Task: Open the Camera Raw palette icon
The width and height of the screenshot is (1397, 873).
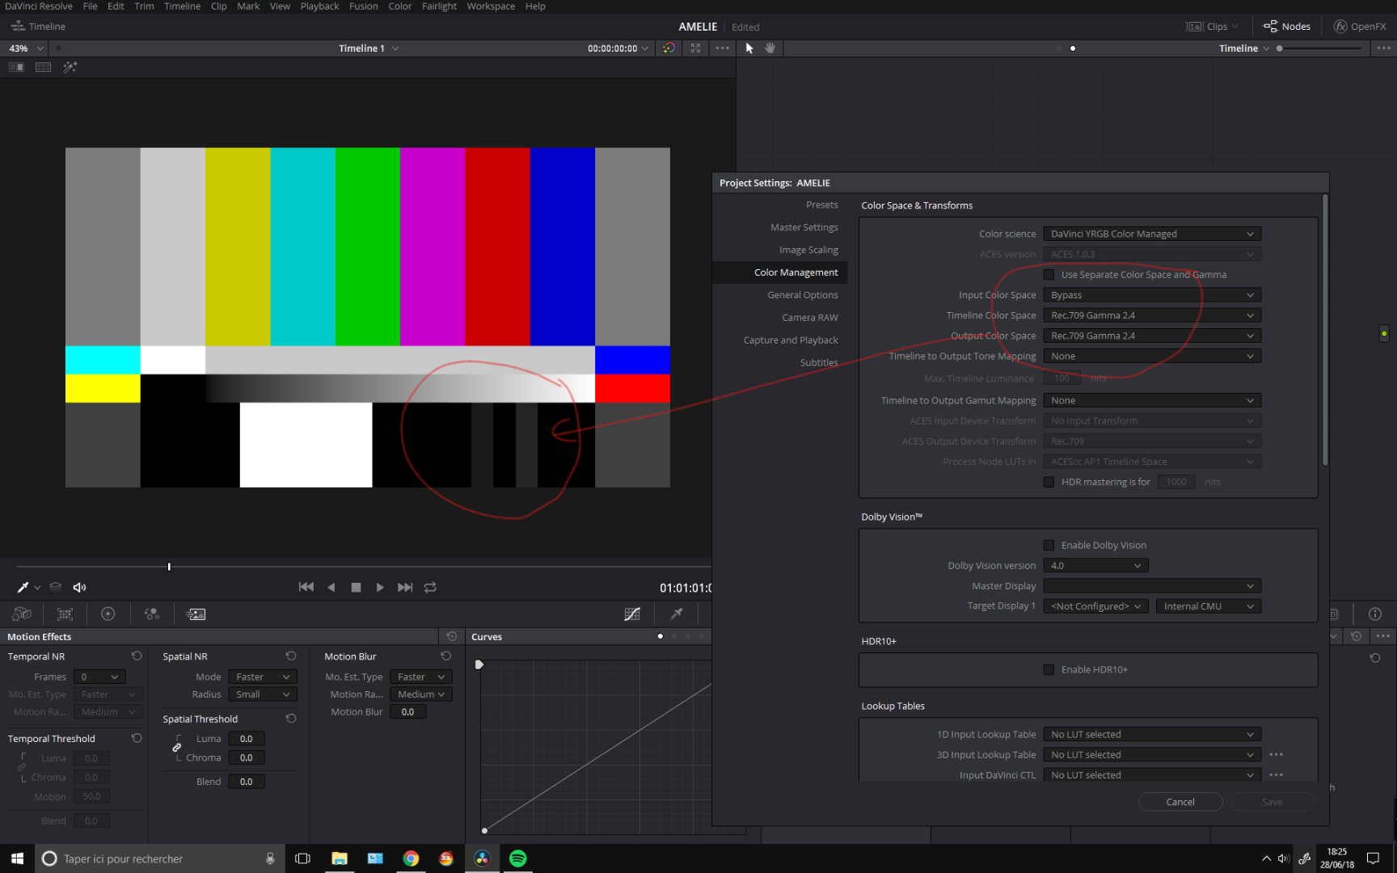Action: 22,614
